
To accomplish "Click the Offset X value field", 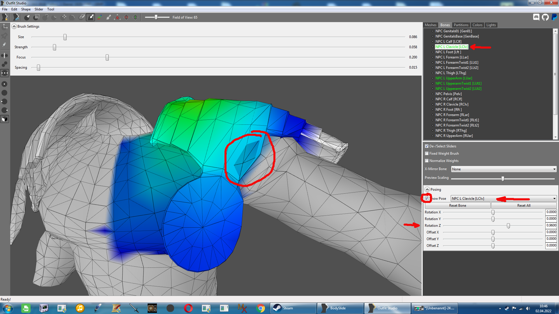I will pos(551,232).
